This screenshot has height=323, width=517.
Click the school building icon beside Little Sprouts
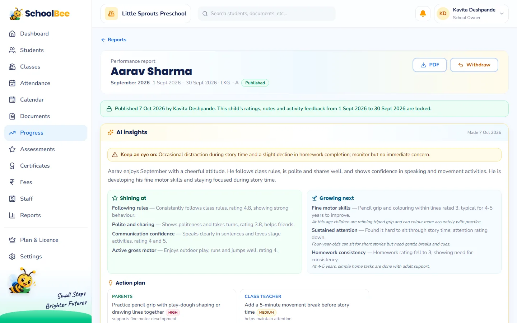(111, 14)
